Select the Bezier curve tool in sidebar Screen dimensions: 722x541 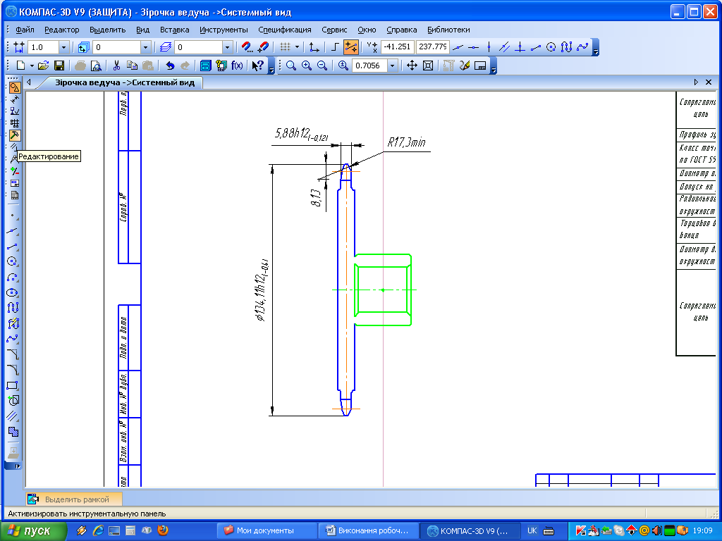pos(13,339)
